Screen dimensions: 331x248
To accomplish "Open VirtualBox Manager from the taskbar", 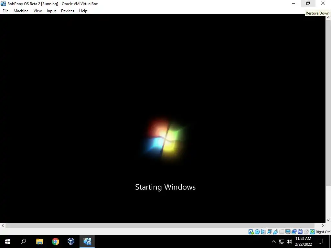I will [x=71, y=242].
